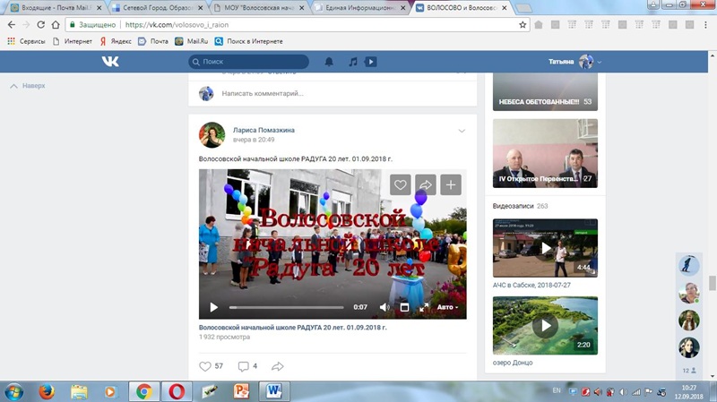The image size is (717, 402).
Task: Switch to Входящие - Почта Mail tab
Action: coord(56,8)
